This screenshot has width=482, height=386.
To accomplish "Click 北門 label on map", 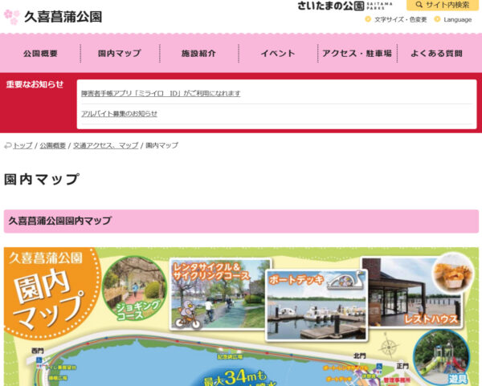I will pyautogui.click(x=359, y=356).
